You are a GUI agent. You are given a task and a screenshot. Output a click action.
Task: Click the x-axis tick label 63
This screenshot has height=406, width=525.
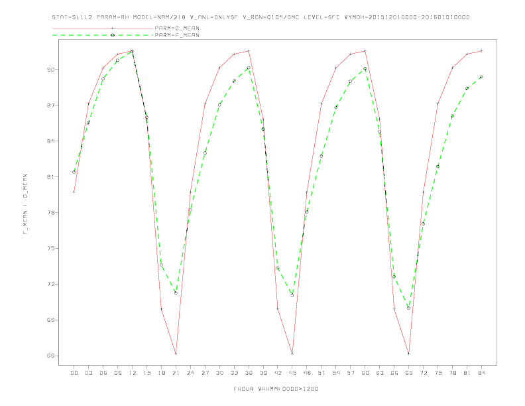point(380,373)
